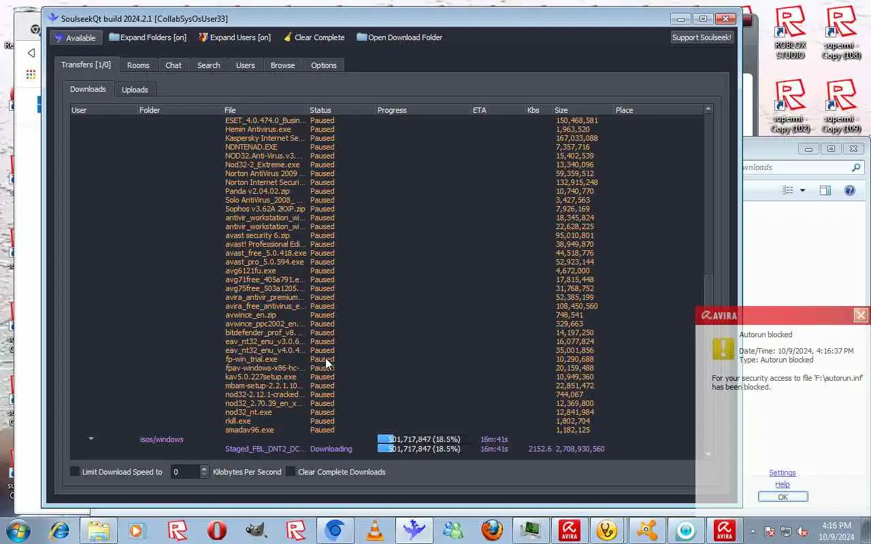
Task: Open the Opera browser taskbar icon
Action: (217, 530)
